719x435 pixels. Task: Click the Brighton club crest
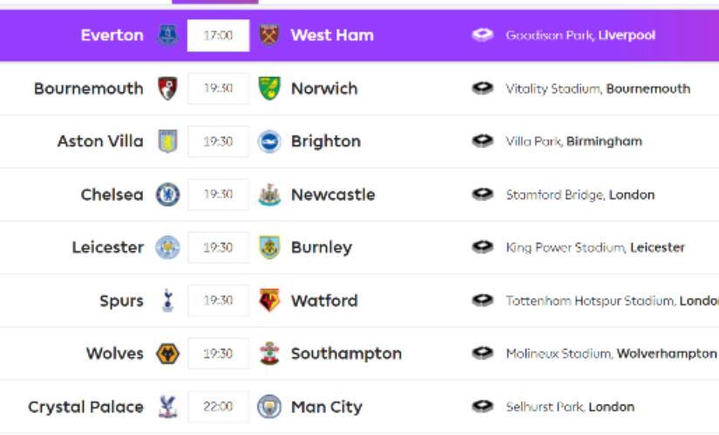269,142
